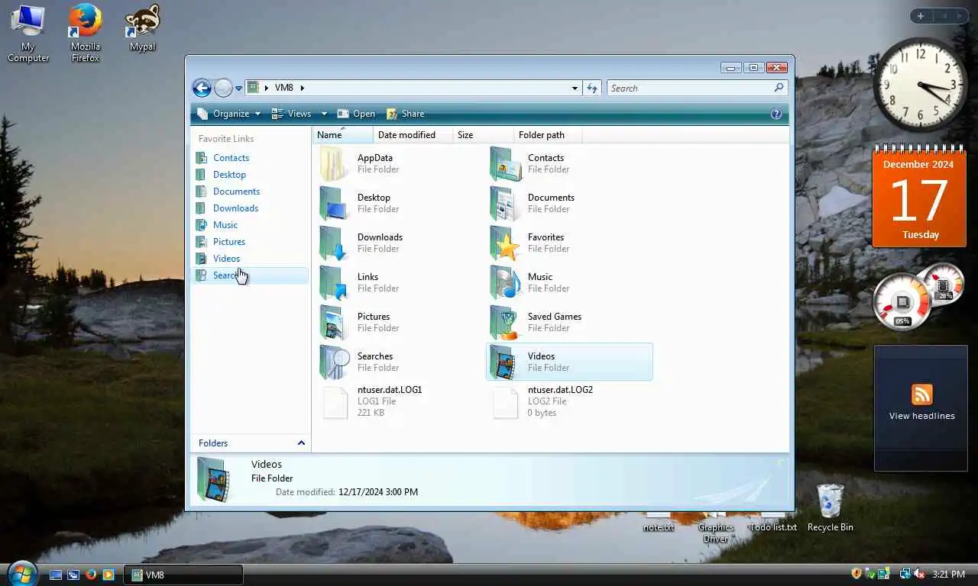Image resolution: width=978 pixels, height=586 pixels.
Task: Select the Music folder icon in file list
Action: pos(505,282)
